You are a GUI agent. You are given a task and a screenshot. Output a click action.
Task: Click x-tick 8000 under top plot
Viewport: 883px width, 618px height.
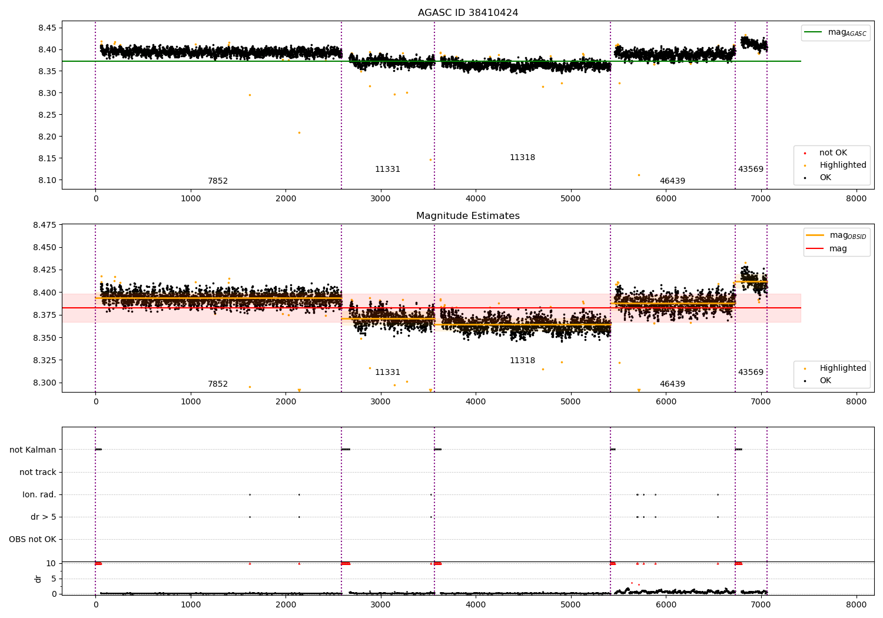(x=856, y=199)
